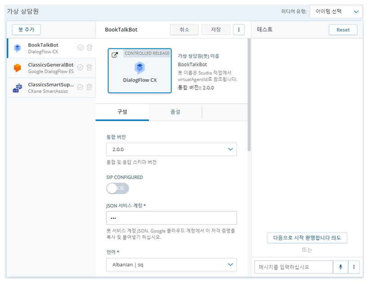Switch to the 음성 tab
Image resolution: width=367 pixels, height=284 pixels.
pos(175,112)
